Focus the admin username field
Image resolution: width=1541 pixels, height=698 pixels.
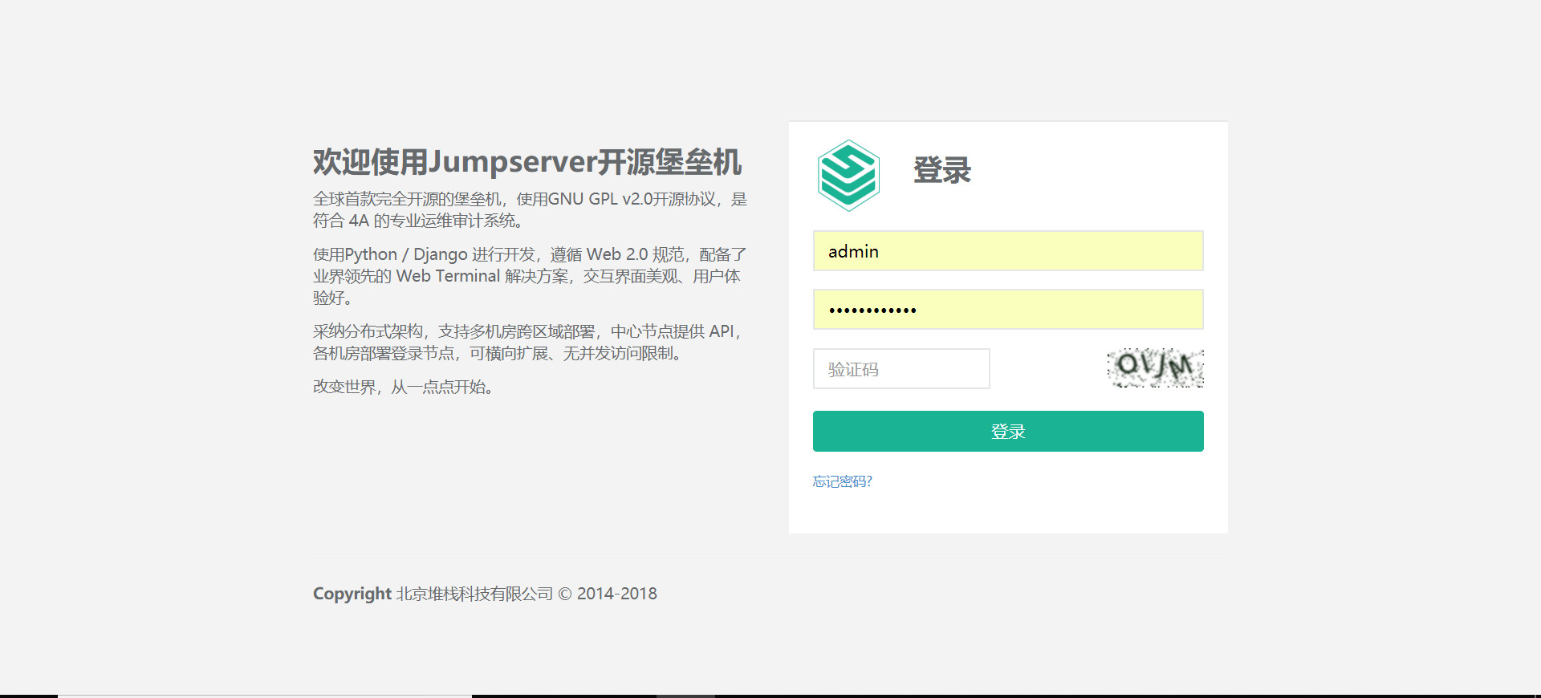click(1008, 251)
